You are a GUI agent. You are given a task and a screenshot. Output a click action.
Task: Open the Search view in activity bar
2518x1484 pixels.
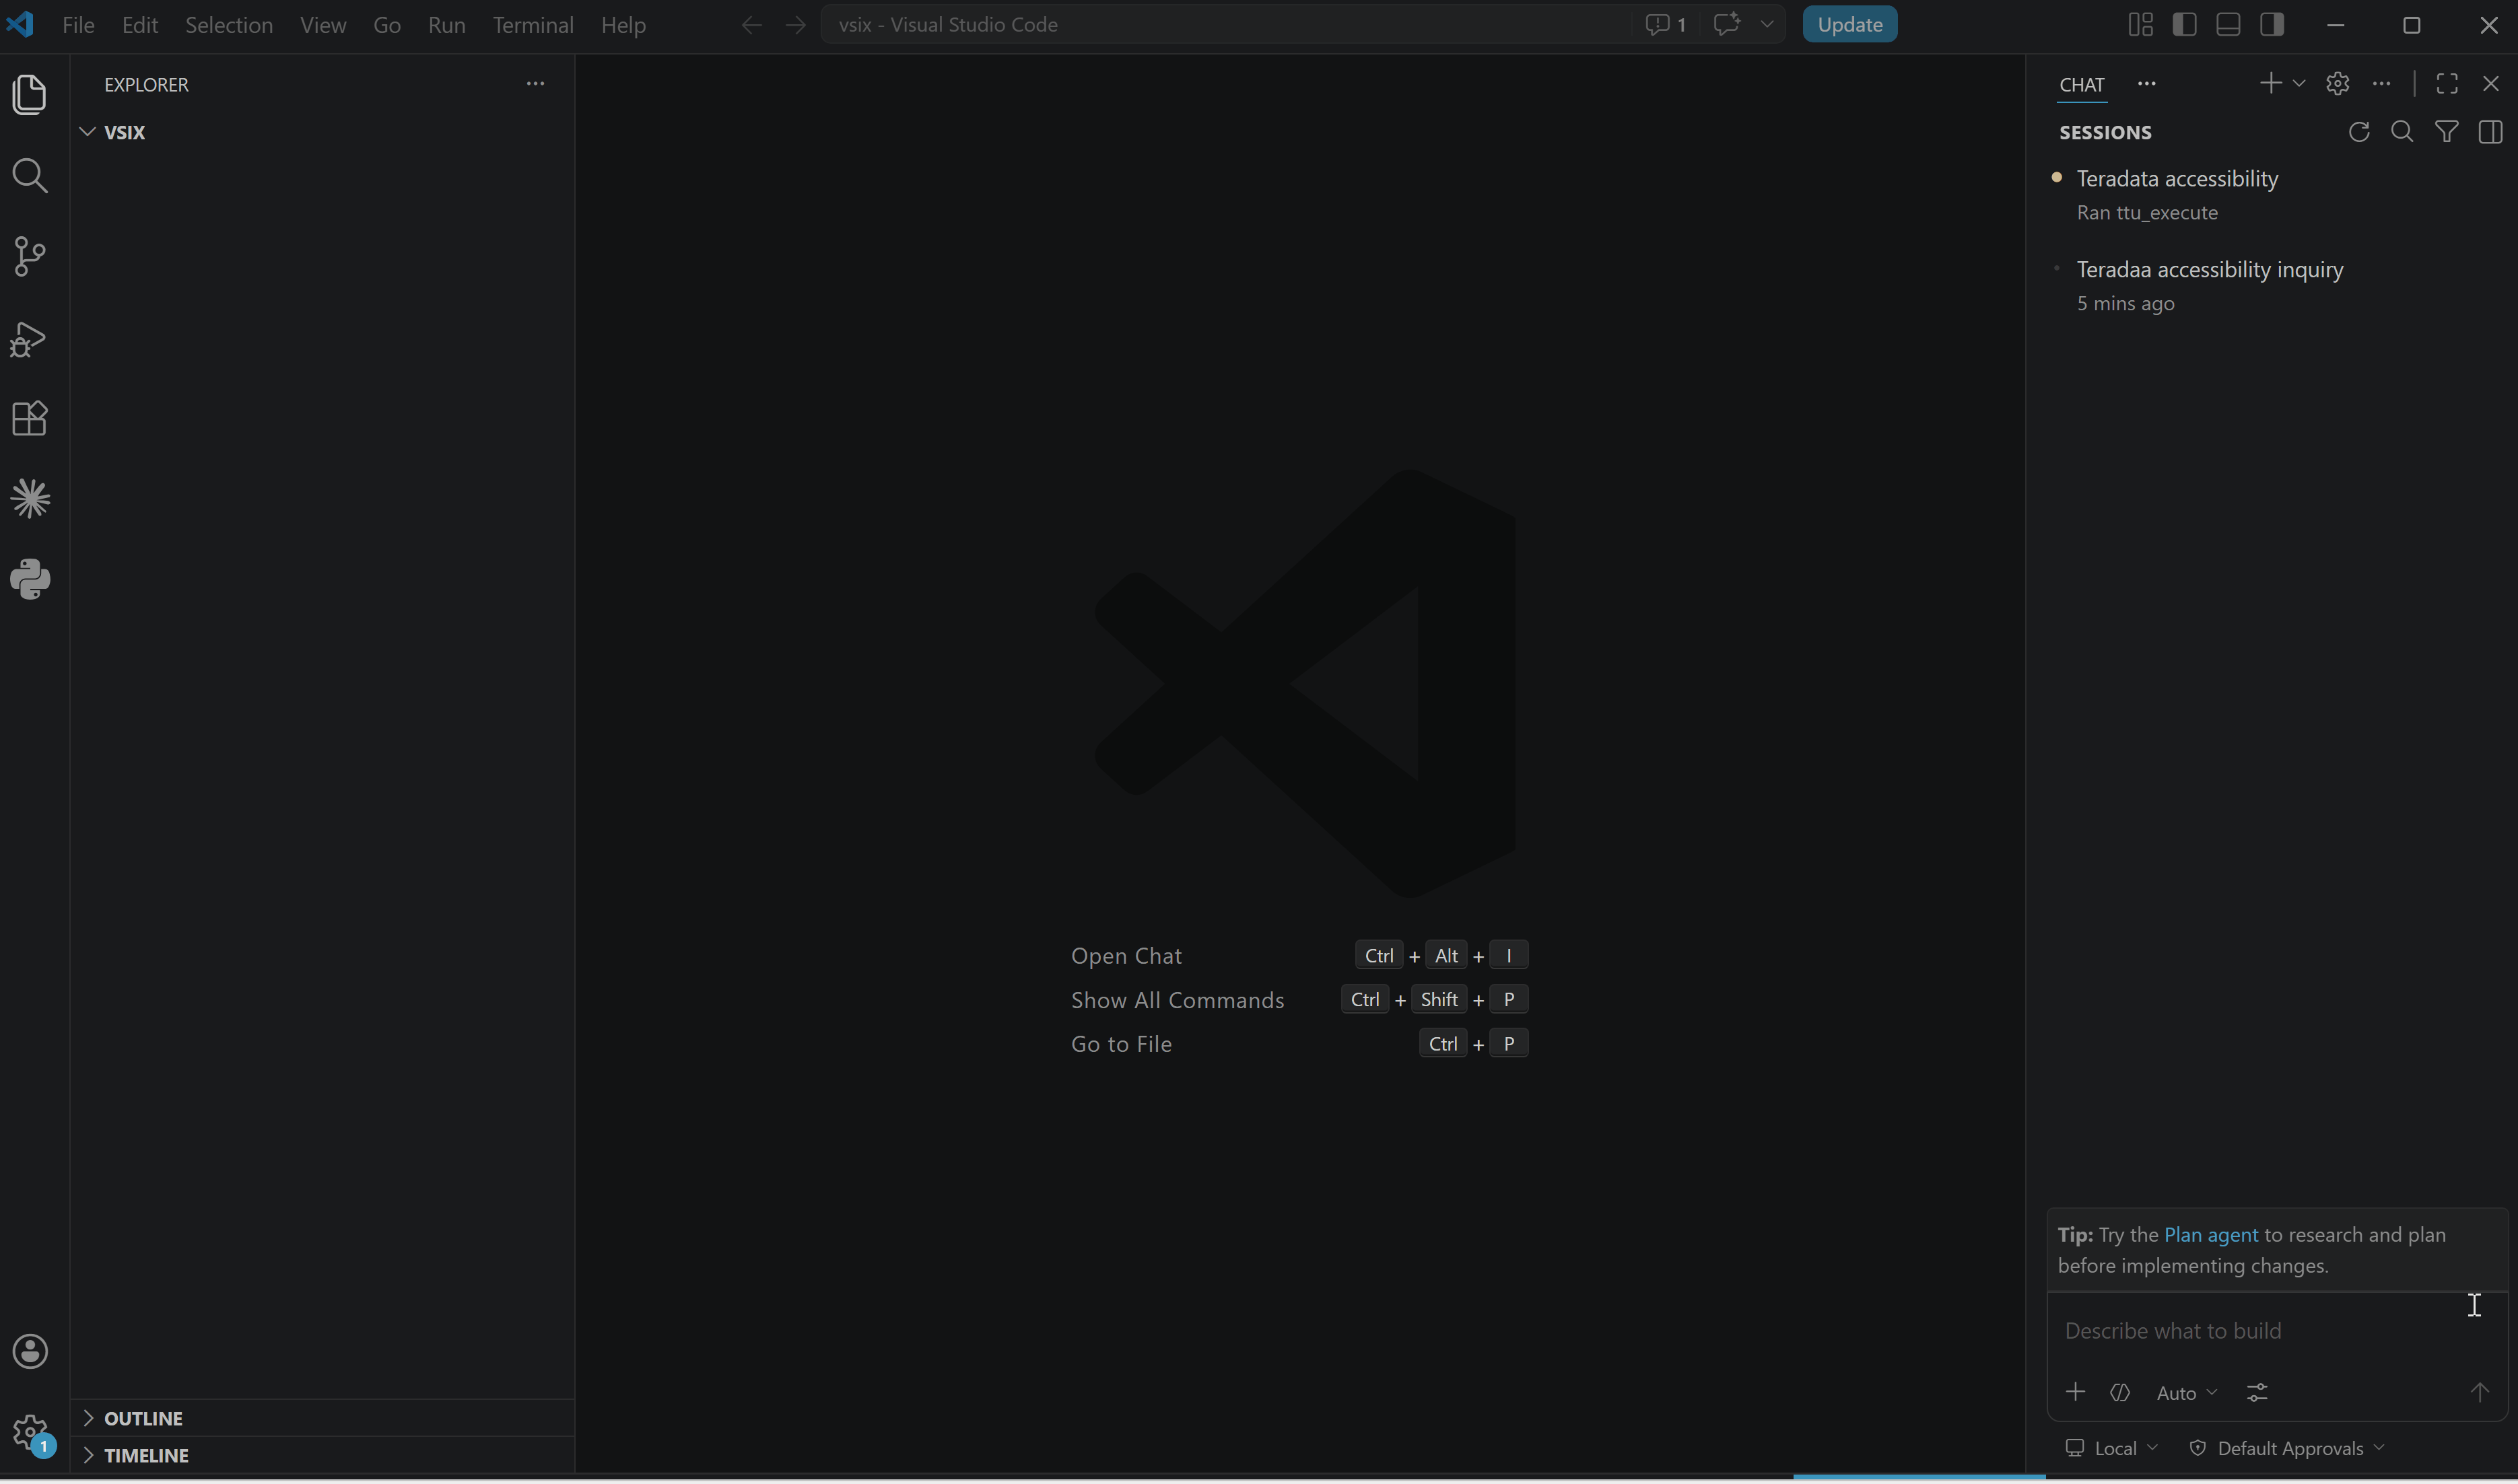coord(30,176)
